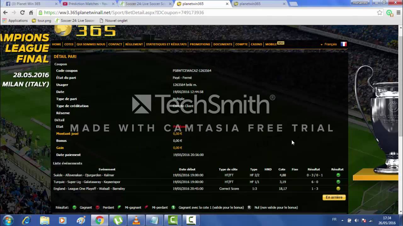
Task: Open Windows Explorer folder from the taskbar
Action: point(45,220)
